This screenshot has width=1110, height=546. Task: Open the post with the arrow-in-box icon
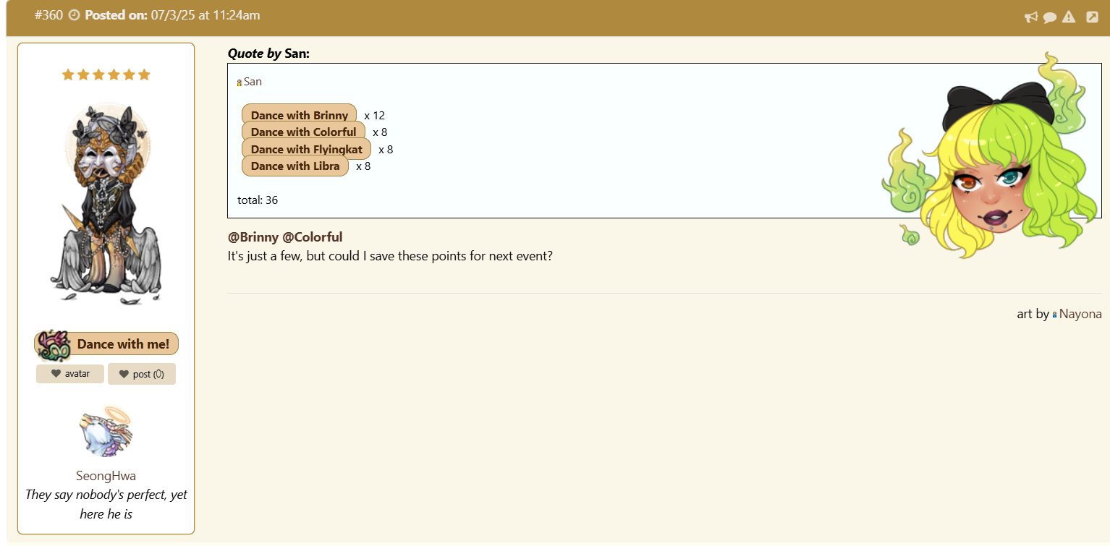(1093, 17)
